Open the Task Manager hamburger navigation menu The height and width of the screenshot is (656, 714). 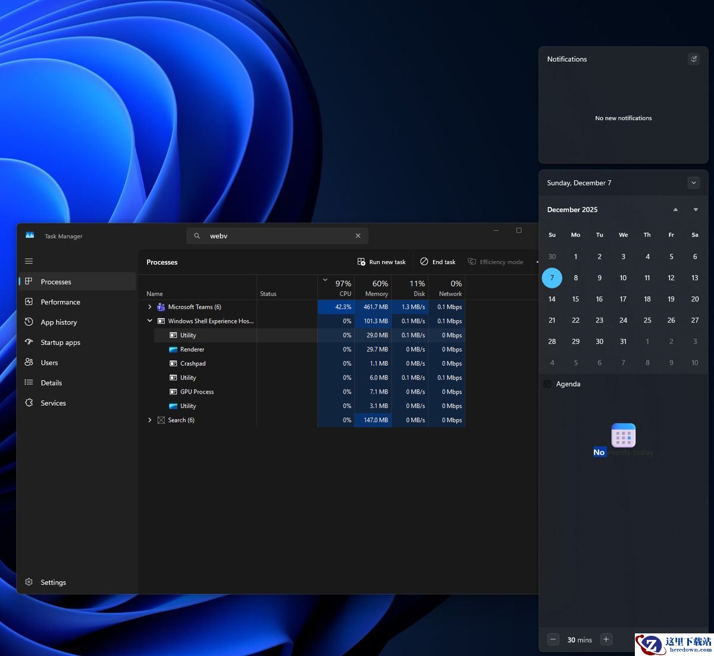point(29,261)
